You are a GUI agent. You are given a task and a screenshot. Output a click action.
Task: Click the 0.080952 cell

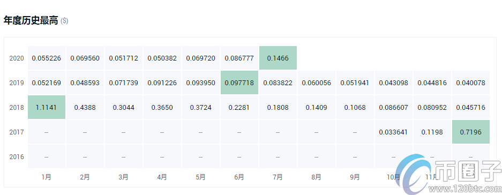(432, 107)
